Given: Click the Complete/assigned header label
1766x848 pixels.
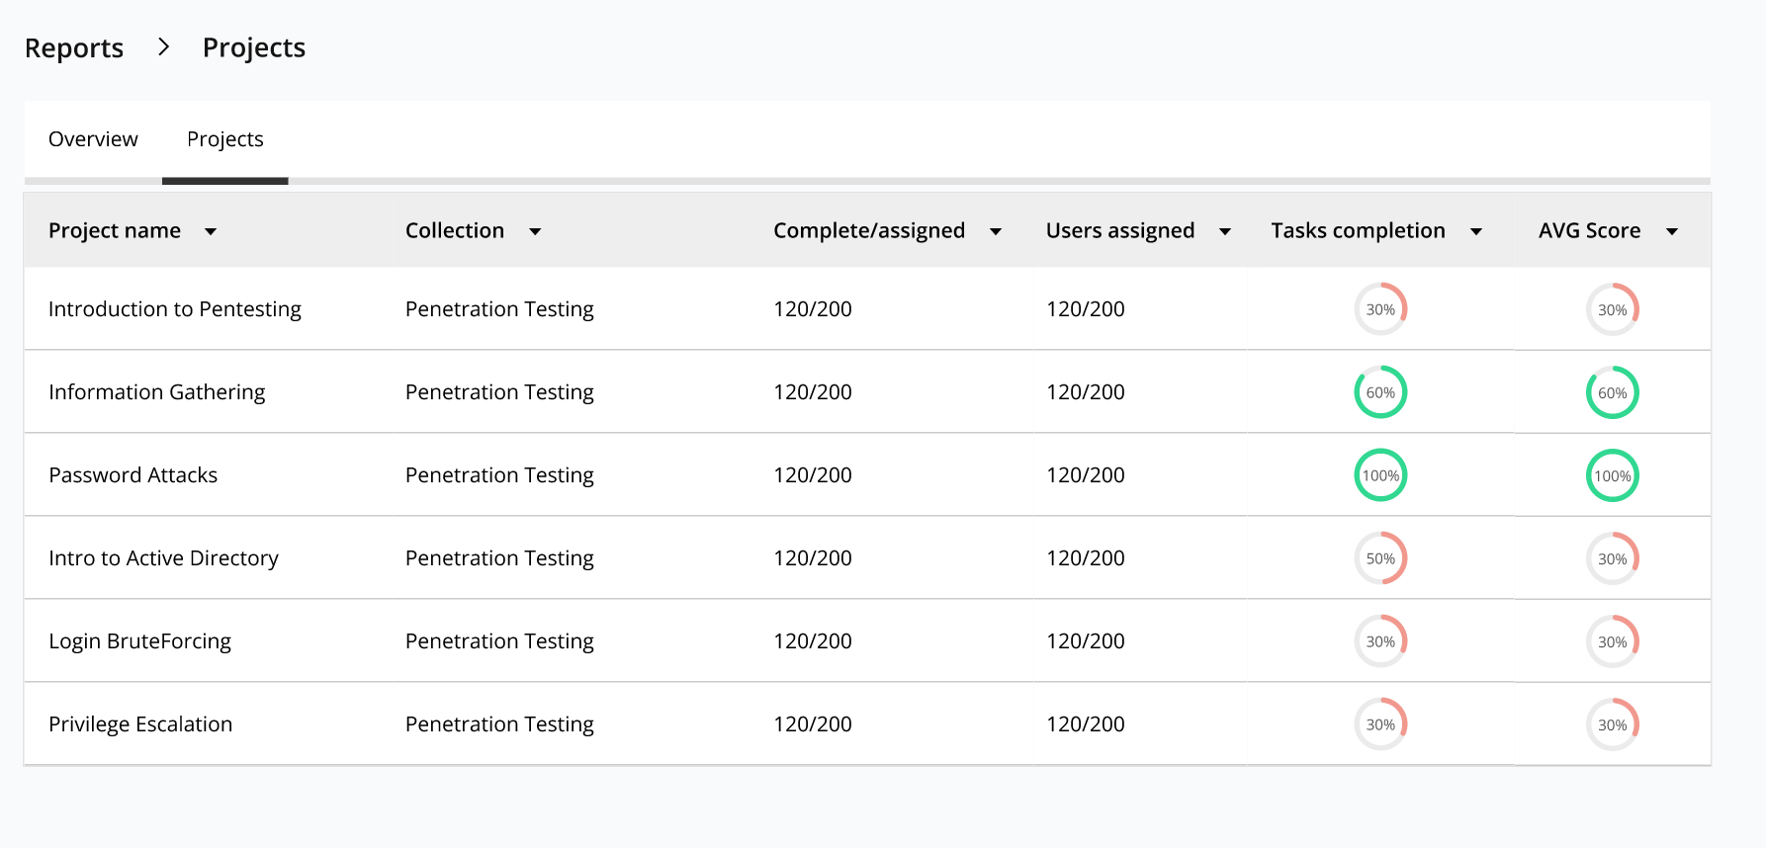Looking at the screenshot, I should [869, 230].
